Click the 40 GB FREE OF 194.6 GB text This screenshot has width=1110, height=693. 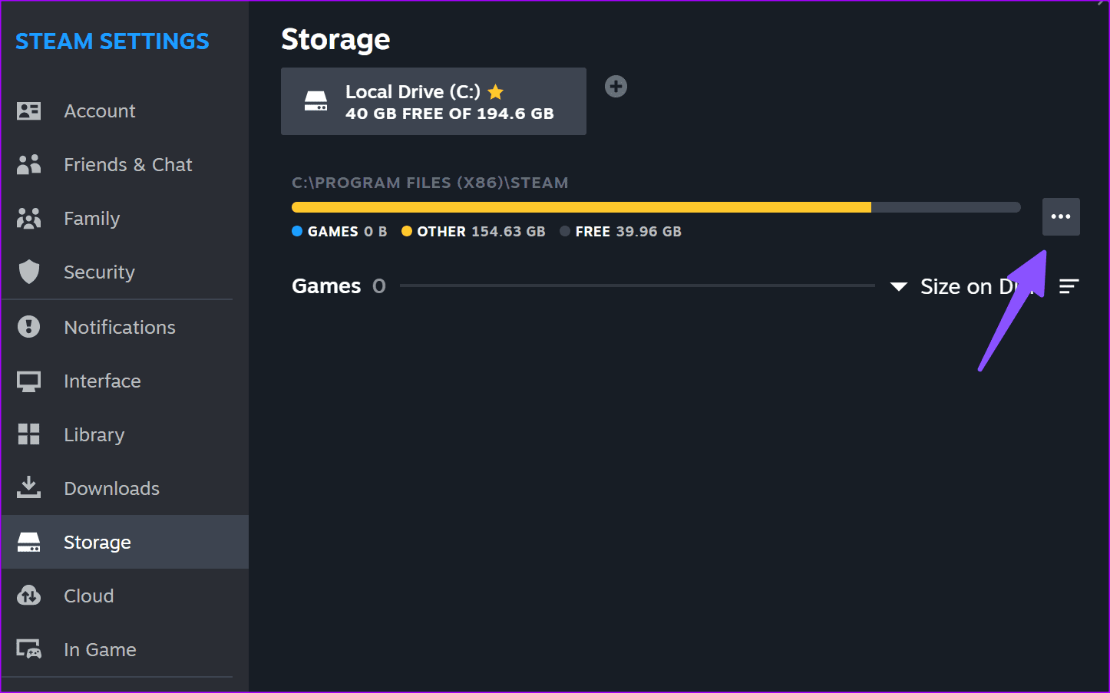[x=450, y=114]
